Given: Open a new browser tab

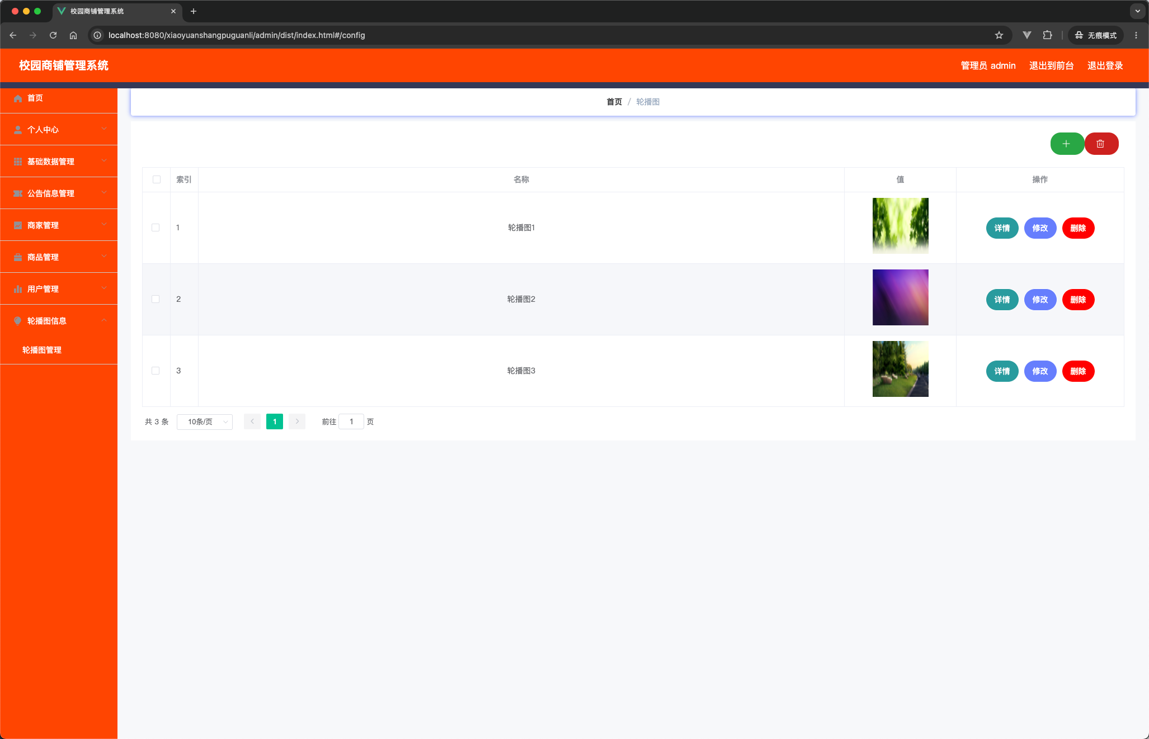Looking at the screenshot, I should pyautogui.click(x=194, y=11).
